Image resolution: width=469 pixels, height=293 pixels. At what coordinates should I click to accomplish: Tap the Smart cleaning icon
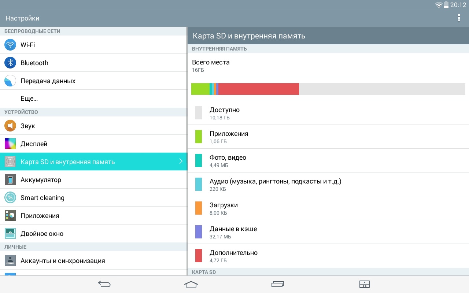coord(10,197)
